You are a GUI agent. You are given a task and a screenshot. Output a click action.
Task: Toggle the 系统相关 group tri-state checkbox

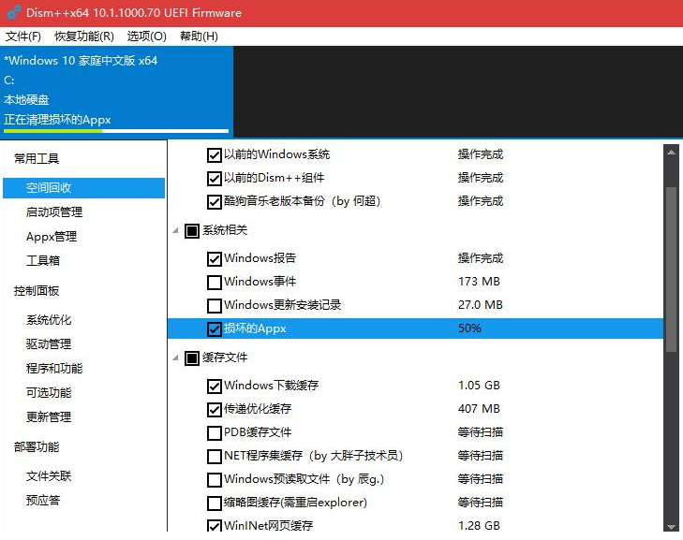[x=192, y=230]
